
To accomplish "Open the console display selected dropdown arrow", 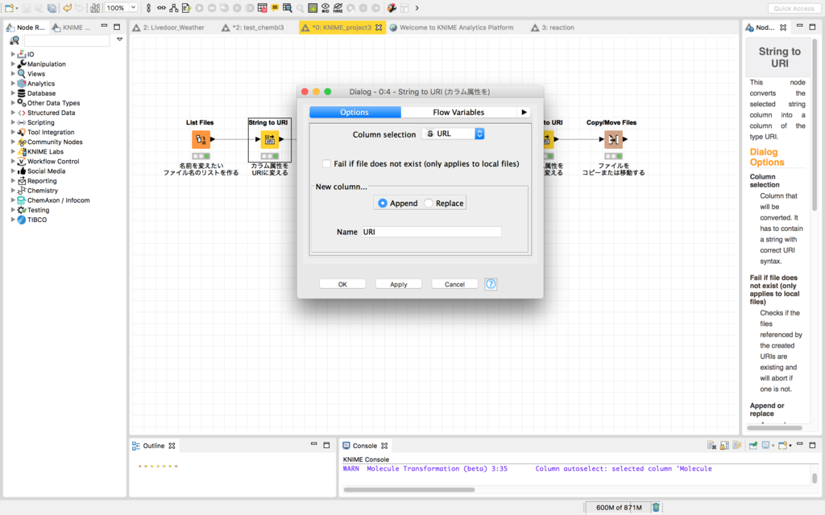I will click(x=773, y=446).
